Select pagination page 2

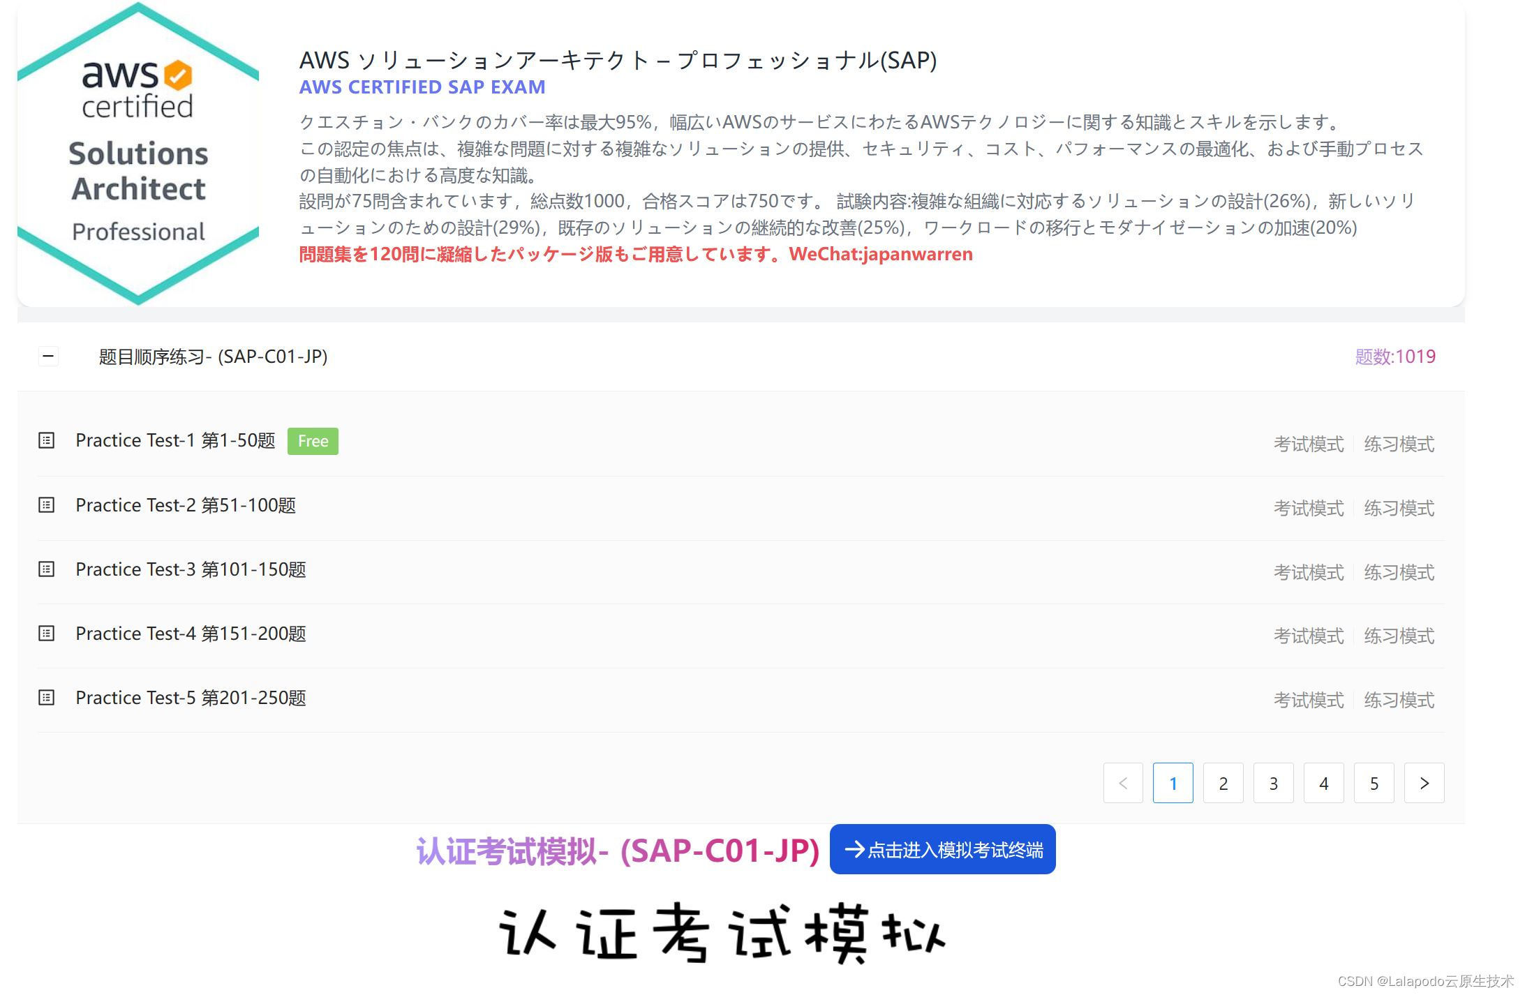pos(1223,783)
